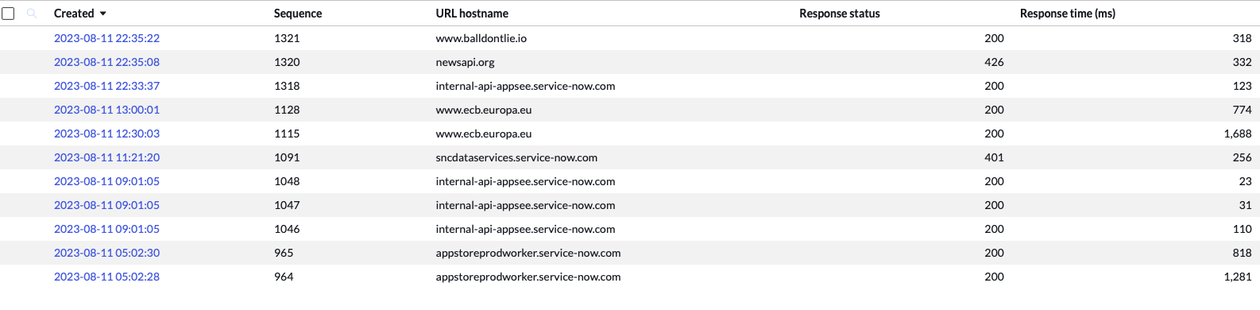Open record created 2023-08-11 22:35:08
Image resolution: width=1260 pixels, height=310 pixels.
pyautogui.click(x=106, y=62)
